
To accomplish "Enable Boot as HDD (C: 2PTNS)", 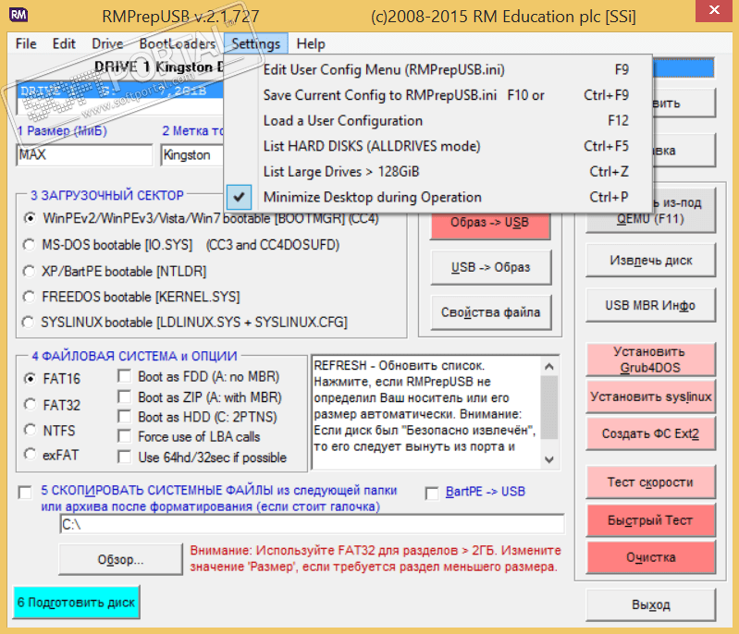I will [125, 417].
